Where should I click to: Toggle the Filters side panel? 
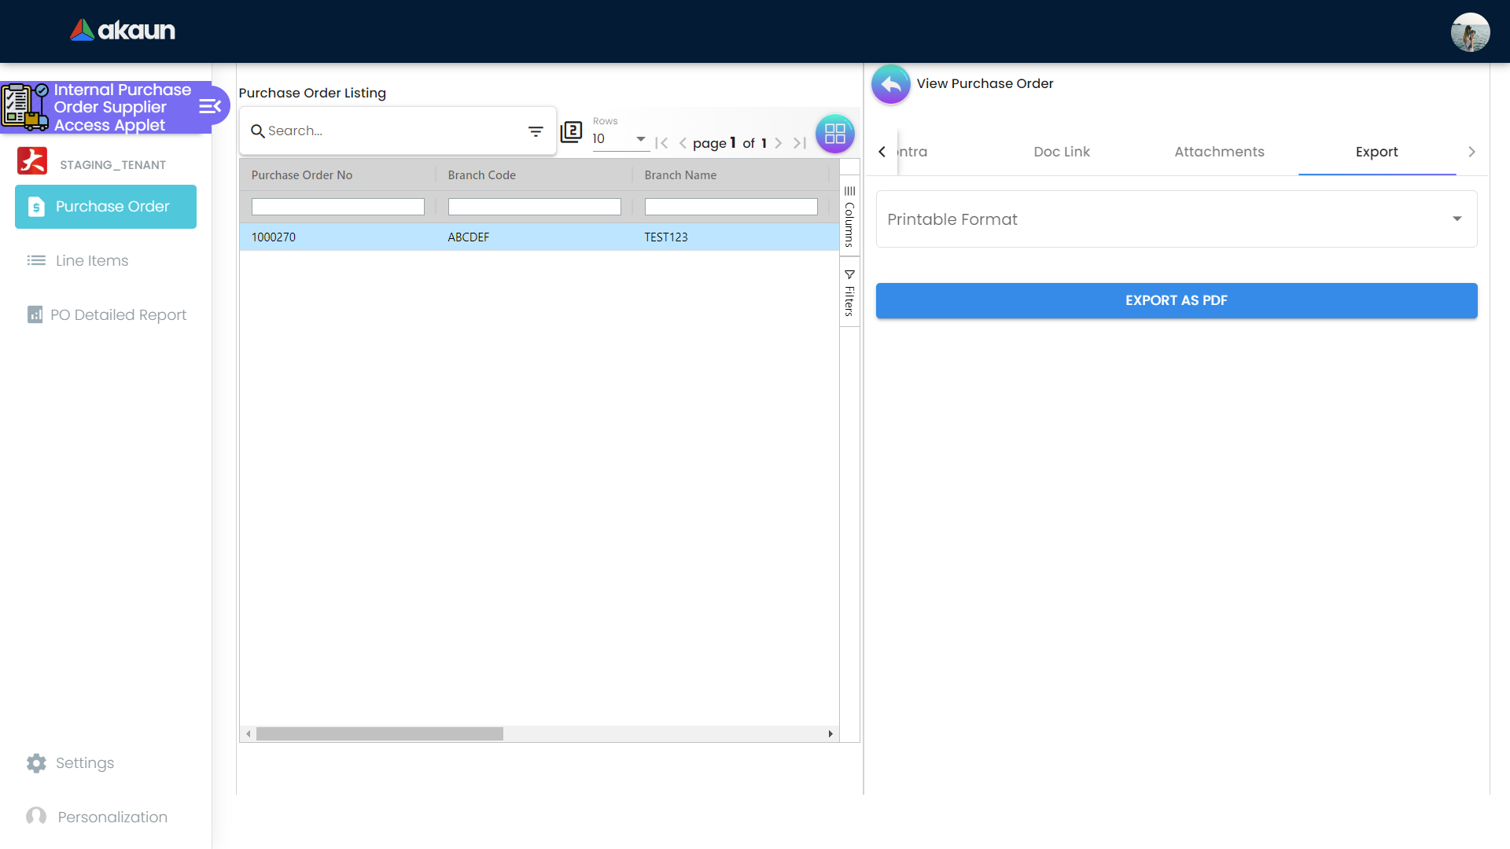(x=849, y=292)
